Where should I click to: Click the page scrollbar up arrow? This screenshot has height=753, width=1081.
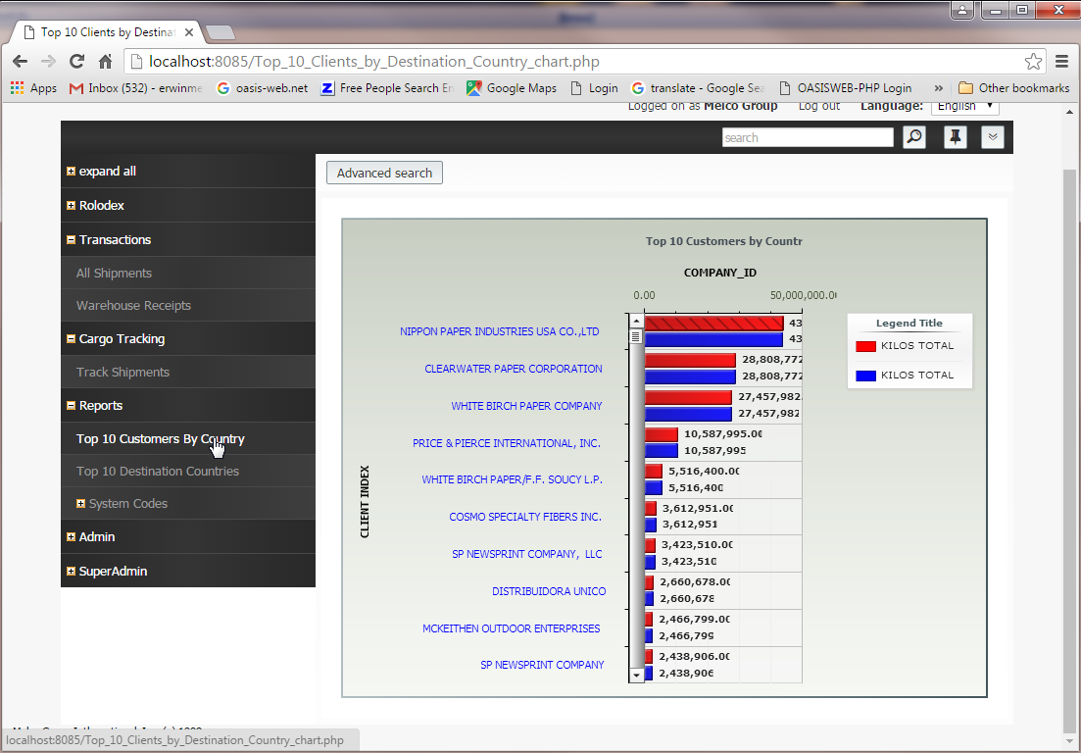pos(1069,112)
